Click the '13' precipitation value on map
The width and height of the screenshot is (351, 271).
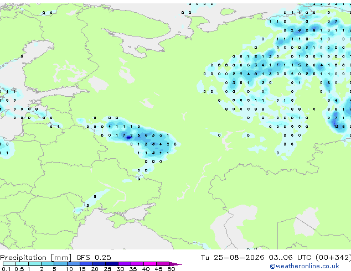[336, 126]
